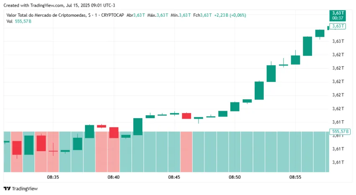Click the TradingView brand text link
356x195 pixels.
tap(25, 189)
